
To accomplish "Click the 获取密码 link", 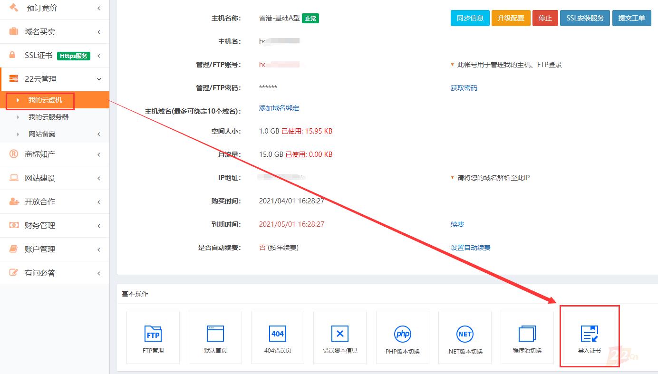I will coord(464,88).
